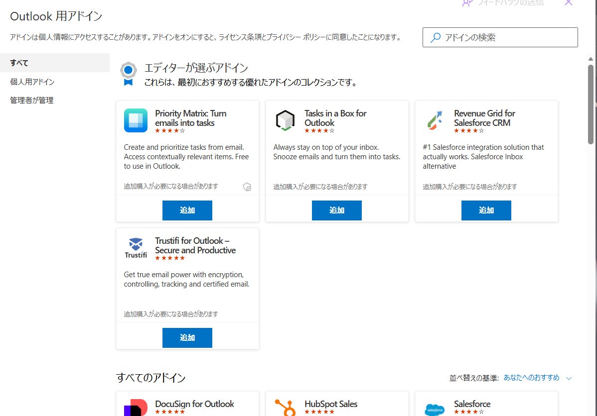The image size is (597, 416).
Task: Open the sort order dropdown あなたへのおすすめ
Action: [x=532, y=378]
